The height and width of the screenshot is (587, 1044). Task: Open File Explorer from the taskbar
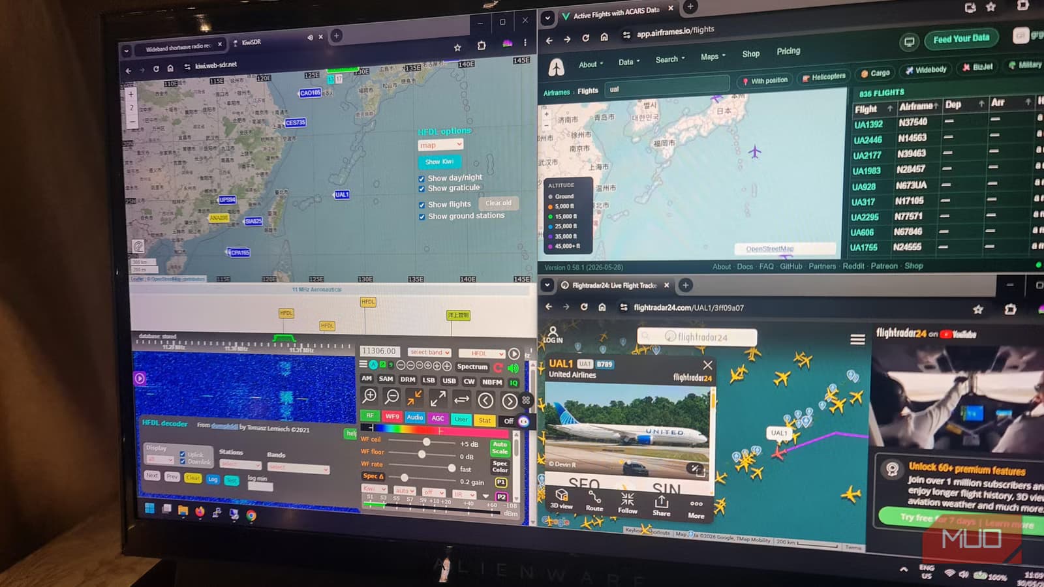tap(183, 510)
